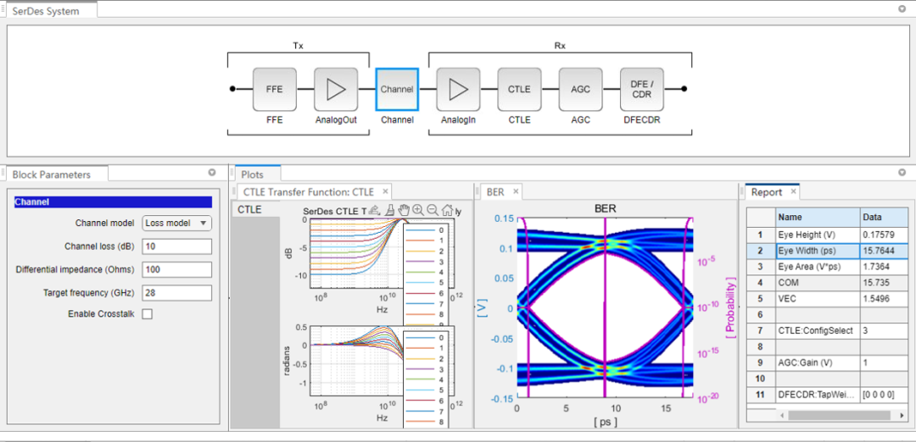The width and height of the screenshot is (916, 442).
Task: Click the AnalogOut amplifier block
Action: (x=336, y=89)
